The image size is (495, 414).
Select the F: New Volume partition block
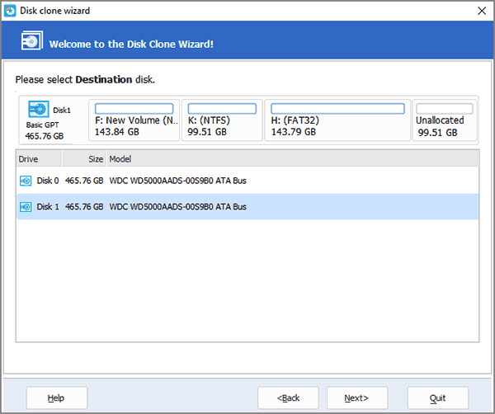(x=134, y=120)
